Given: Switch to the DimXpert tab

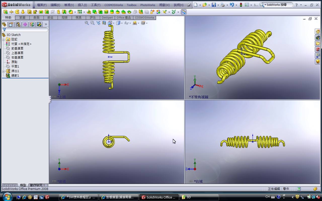Looking at the screenshot, I should coord(107,18).
